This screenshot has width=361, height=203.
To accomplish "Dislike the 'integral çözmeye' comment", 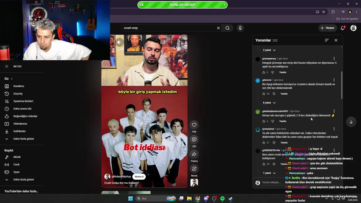I will pos(272,72).
